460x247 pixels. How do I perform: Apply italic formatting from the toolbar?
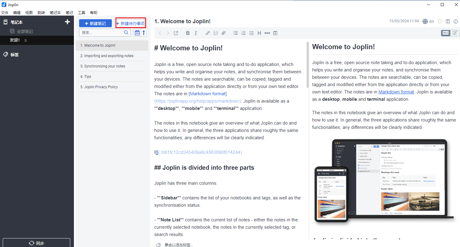196,33
